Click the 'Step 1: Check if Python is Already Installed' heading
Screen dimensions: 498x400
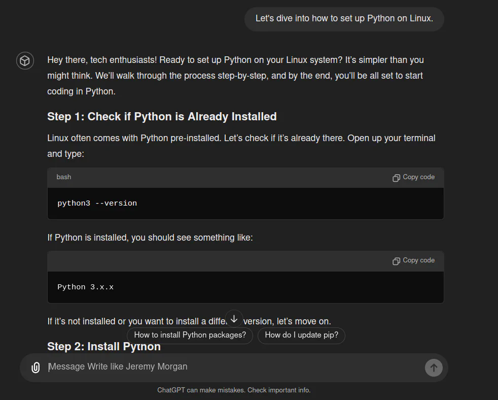(162, 116)
